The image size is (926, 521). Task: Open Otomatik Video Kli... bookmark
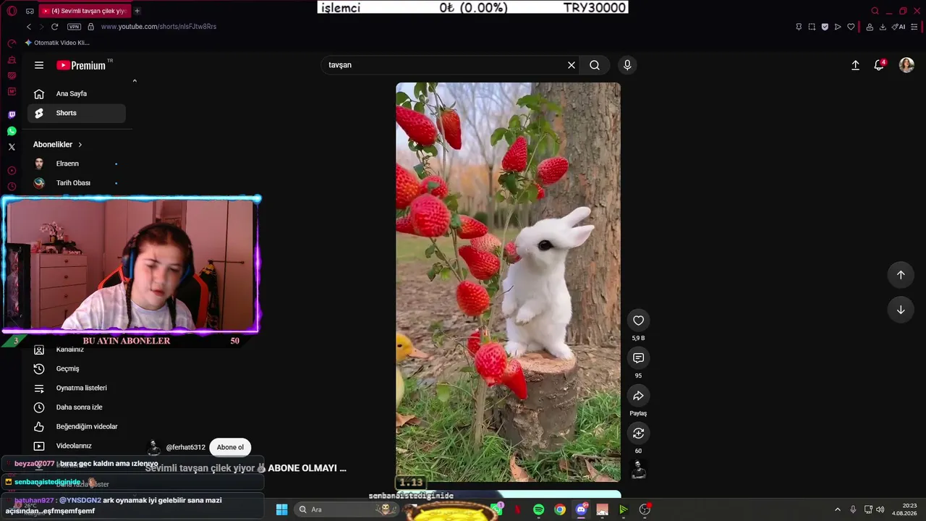(x=57, y=43)
